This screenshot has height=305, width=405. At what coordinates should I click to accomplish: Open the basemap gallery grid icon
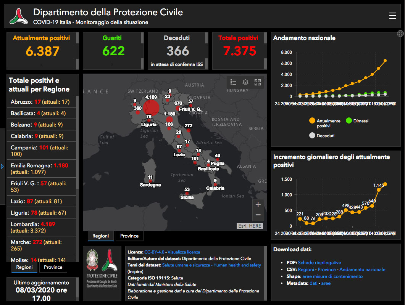(x=258, y=82)
